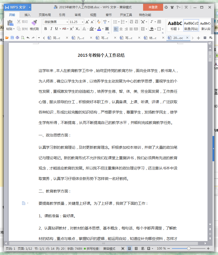Collapse the ribbon with the up-arrow icon
Image resolution: width=218 pixels, height=255 pixels.
[x=186, y=7]
